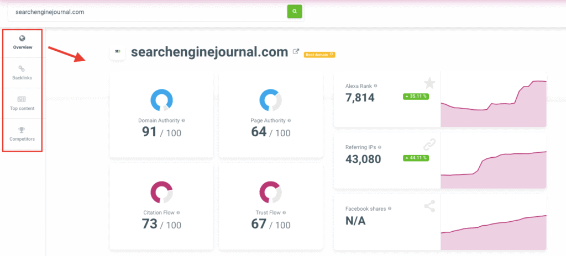This screenshot has width=566, height=256.
Task: Open external link icon beside domain name
Action: click(296, 52)
